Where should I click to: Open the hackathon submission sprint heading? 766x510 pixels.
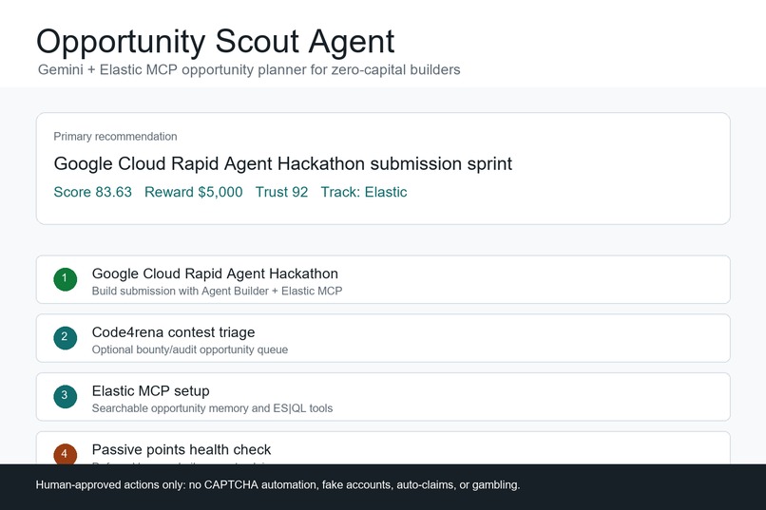[283, 164]
